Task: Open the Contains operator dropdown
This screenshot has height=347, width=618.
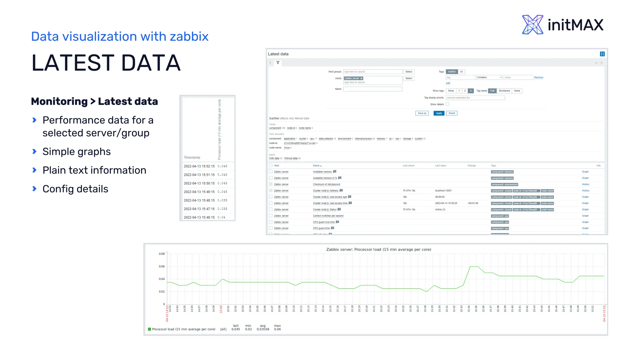Action: pyautogui.click(x=489, y=77)
